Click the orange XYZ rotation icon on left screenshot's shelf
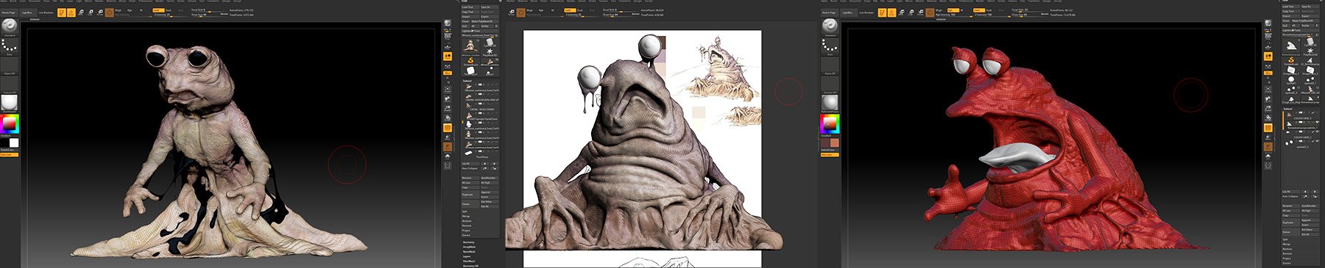 point(448,73)
